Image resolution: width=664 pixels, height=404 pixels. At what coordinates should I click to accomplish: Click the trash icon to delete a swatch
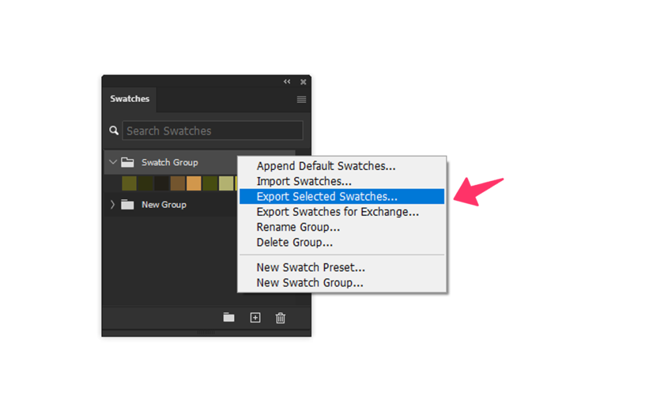(280, 318)
